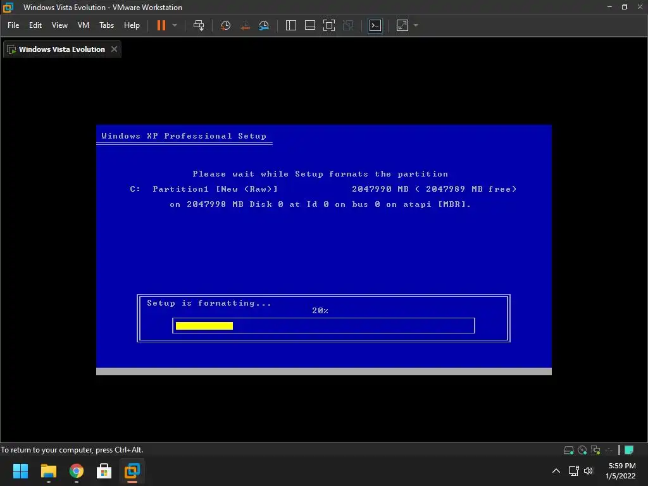Viewport: 648px width, 486px height.
Task: Switch to console view
Action: [x=375, y=25]
